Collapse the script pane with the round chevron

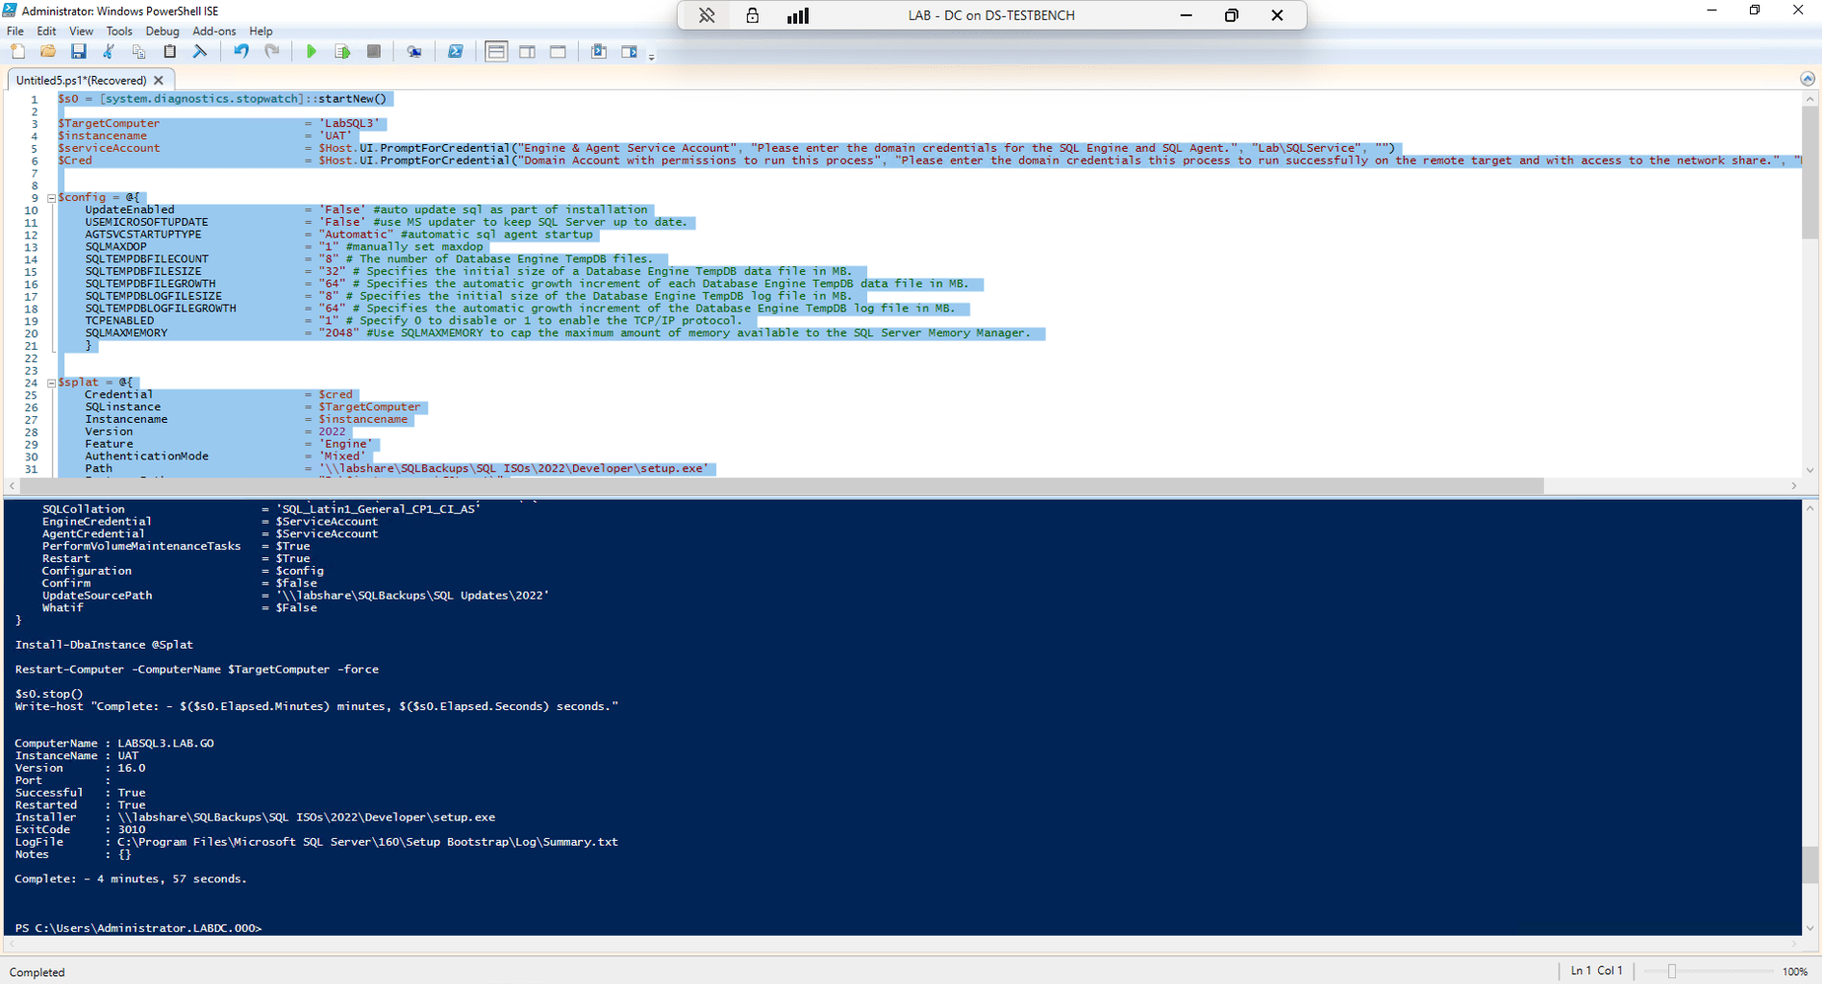click(1808, 79)
